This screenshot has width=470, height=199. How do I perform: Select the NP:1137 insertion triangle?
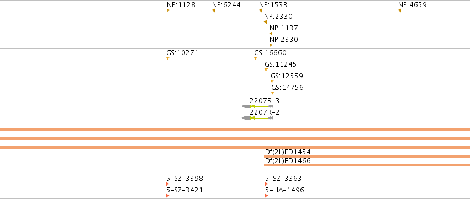(271, 34)
